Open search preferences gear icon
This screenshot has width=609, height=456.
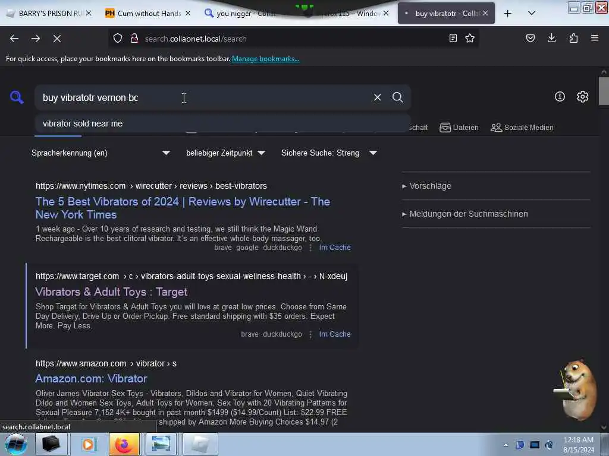[x=583, y=97]
